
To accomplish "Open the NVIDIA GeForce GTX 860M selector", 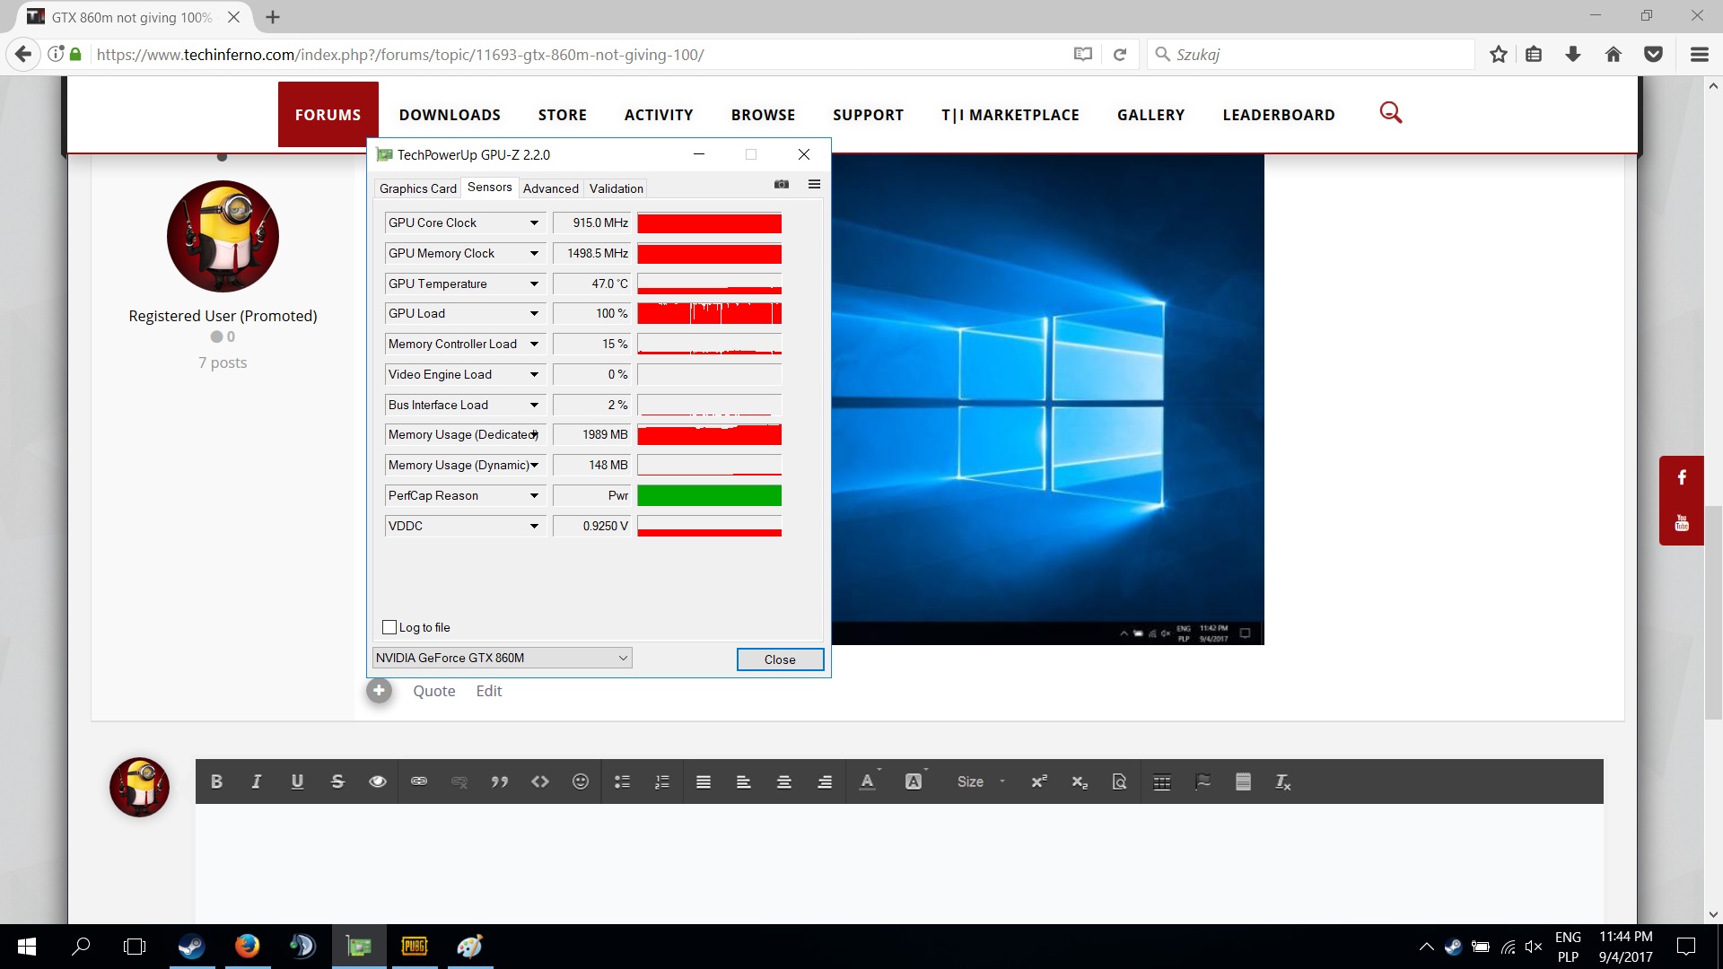I will click(503, 658).
